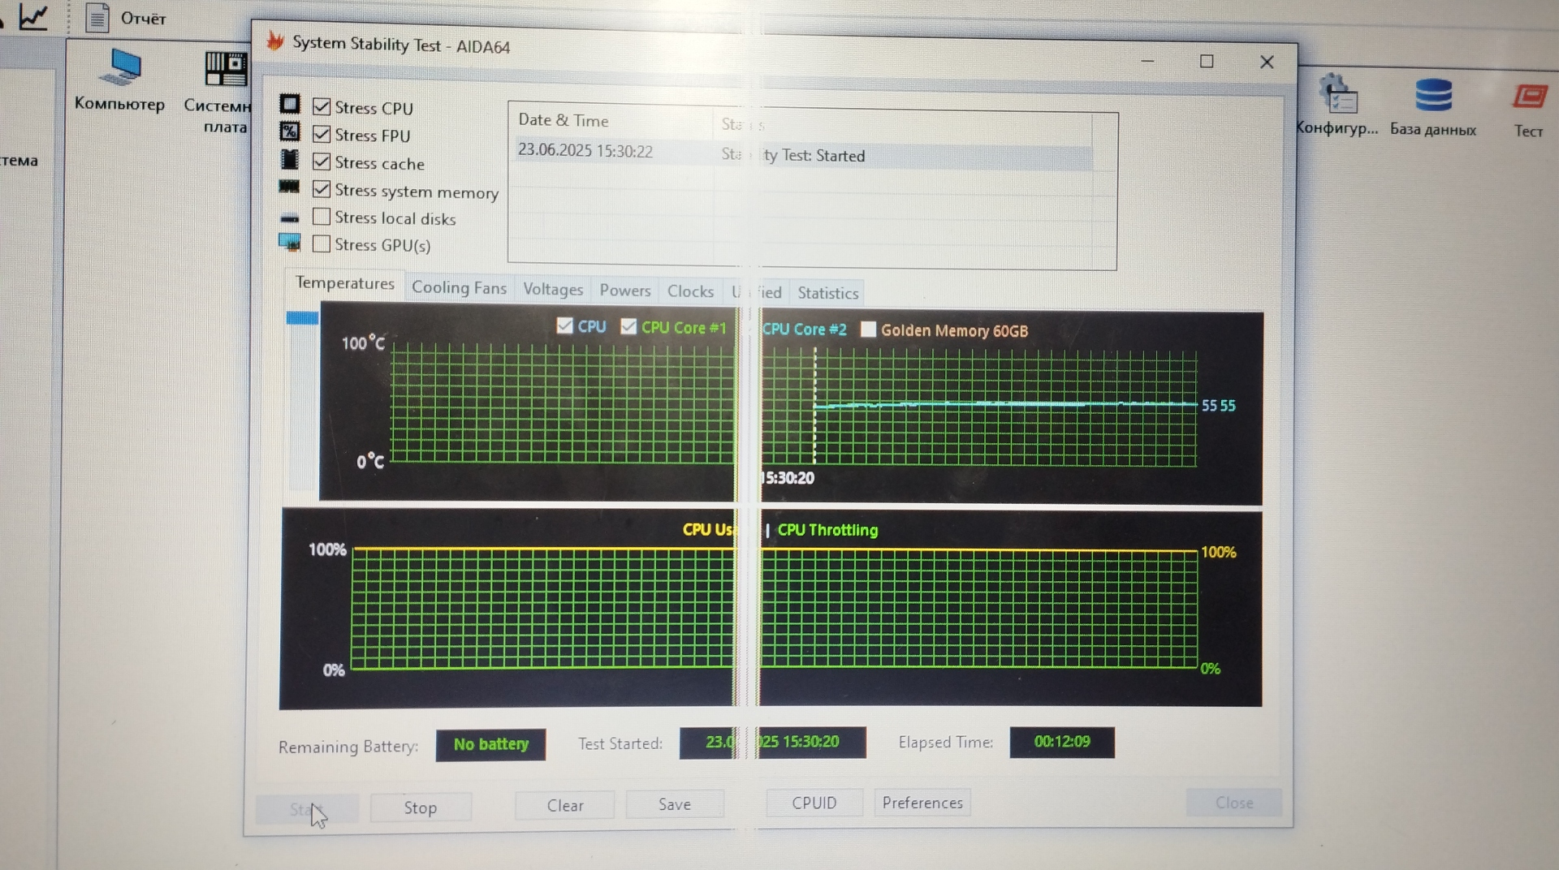Switch to the Voltages tab
The width and height of the screenshot is (1559, 870).
click(x=553, y=289)
